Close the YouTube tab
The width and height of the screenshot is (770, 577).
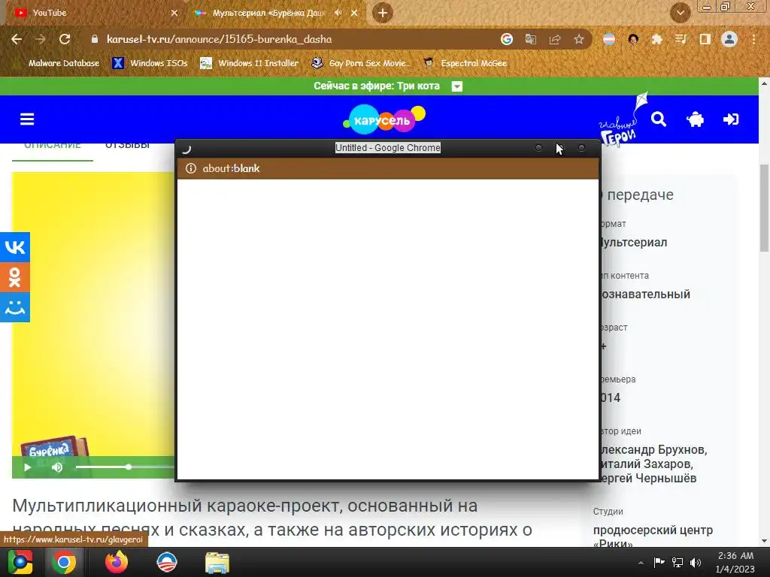pyautogui.click(x=174, y=13)
